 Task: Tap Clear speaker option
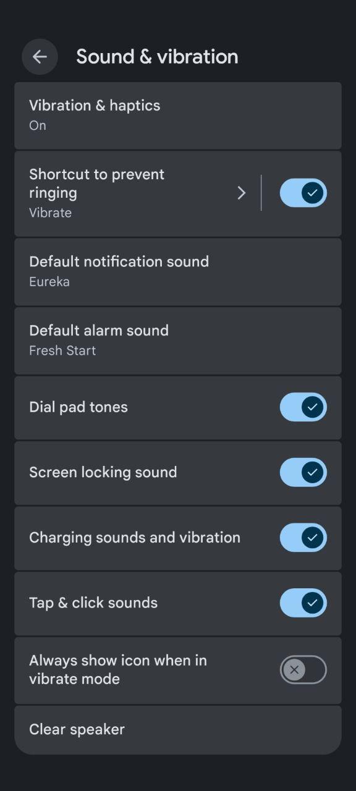pos(178,730)
